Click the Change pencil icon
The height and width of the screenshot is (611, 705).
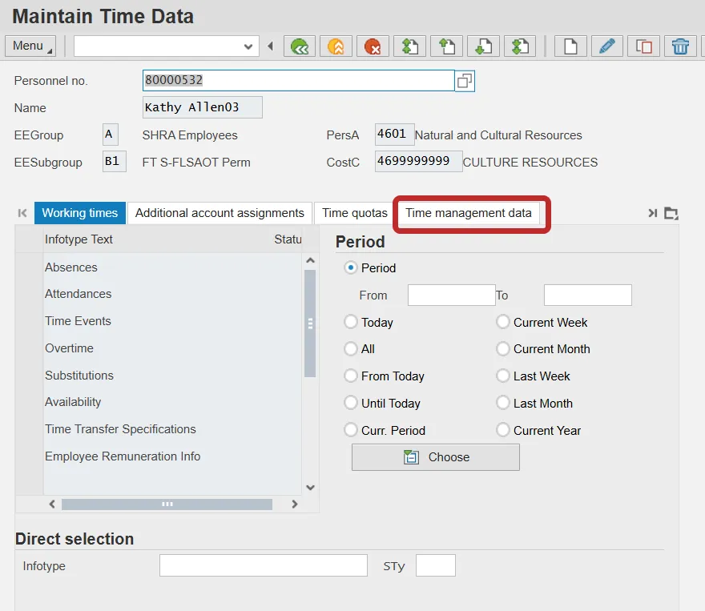[x=607, y=46]
